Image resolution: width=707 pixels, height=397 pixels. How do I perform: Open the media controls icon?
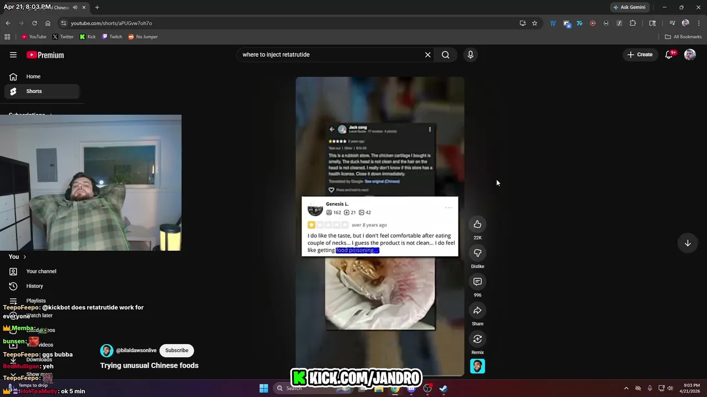pyautogui.click(x=672, y=23)
